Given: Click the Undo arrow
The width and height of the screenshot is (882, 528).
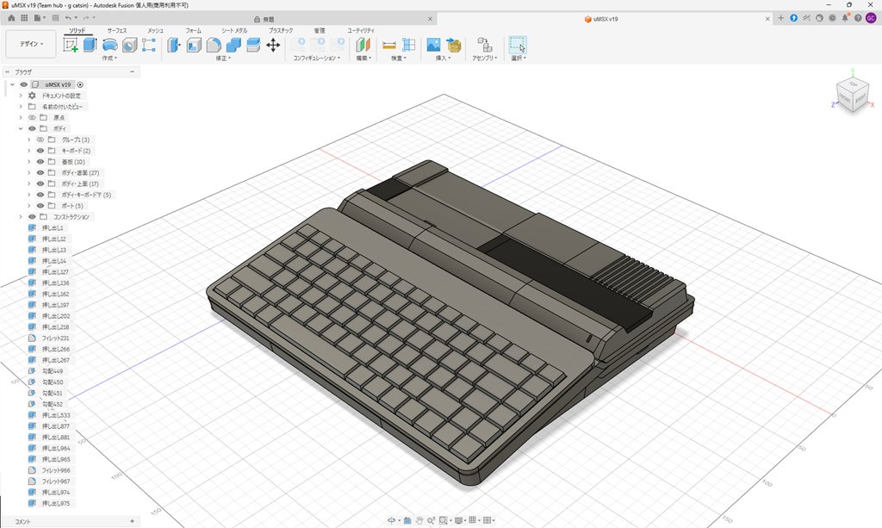Looking at the screenshot, I should coord(69,18).
